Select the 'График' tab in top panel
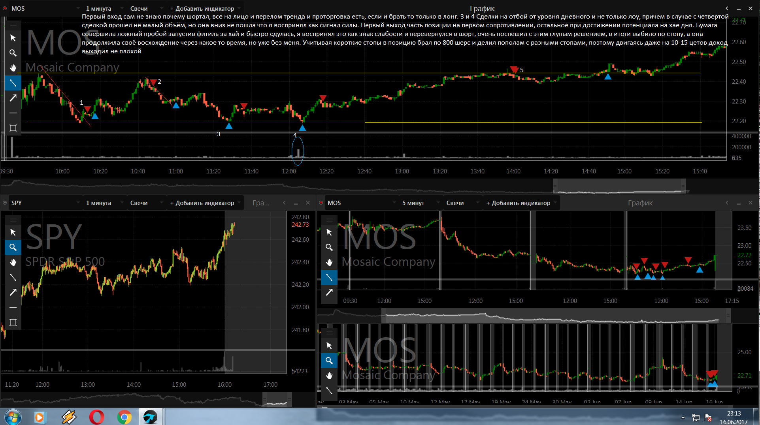This screenshot has height=425, width=760. (482, 8)
